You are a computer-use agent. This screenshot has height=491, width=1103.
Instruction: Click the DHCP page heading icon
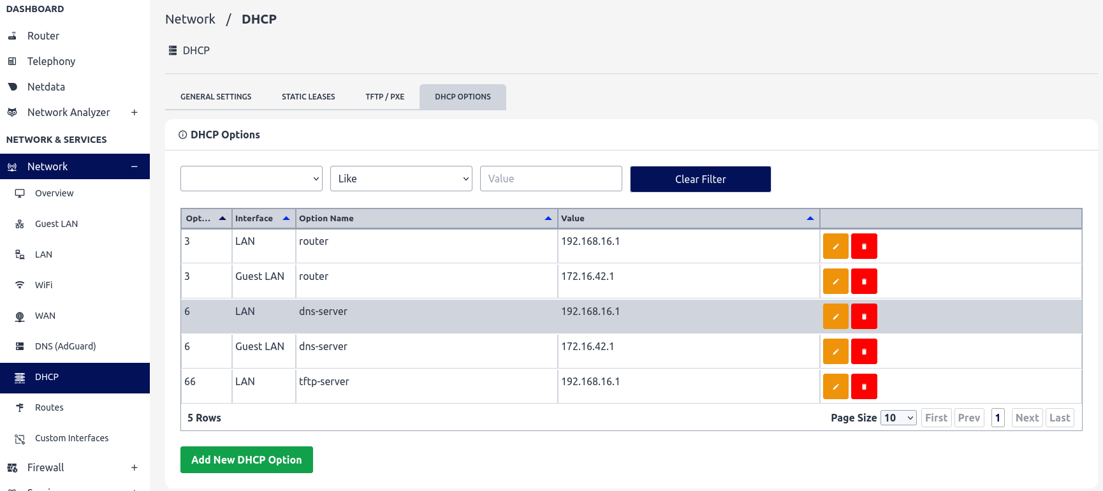point(172,50)
